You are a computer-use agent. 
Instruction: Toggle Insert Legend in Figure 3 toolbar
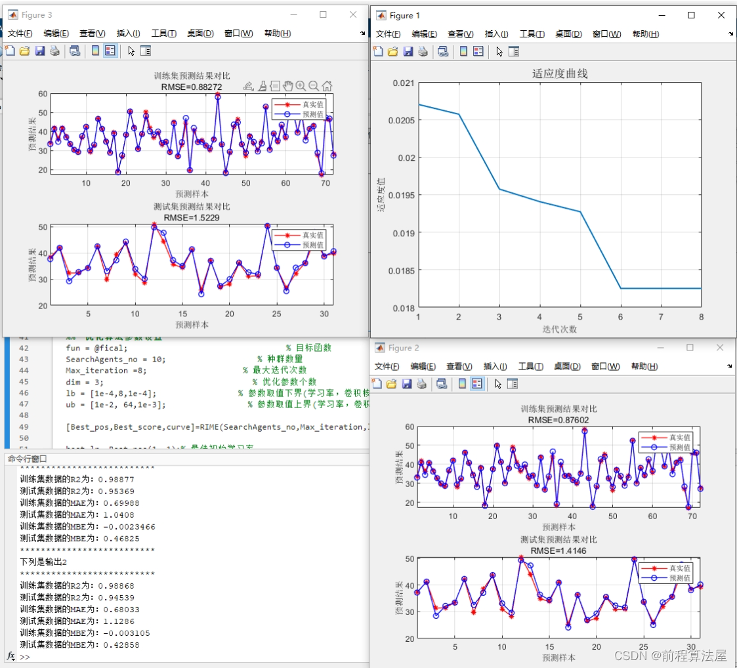(110, 51)
